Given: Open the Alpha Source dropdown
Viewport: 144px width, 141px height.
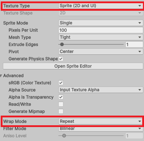Looking at the screenshot, I should click(x=101, y=90).
